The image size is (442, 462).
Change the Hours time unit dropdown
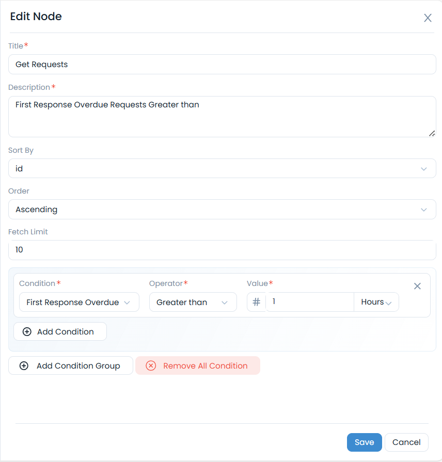pos(376,302)
